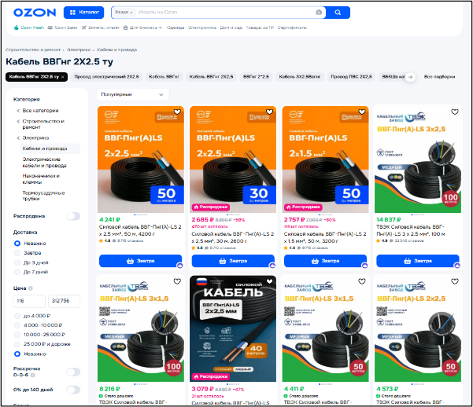Select Кабели и провода category
473x407 pixels.
pyautogui.click(x=50, y=148)
